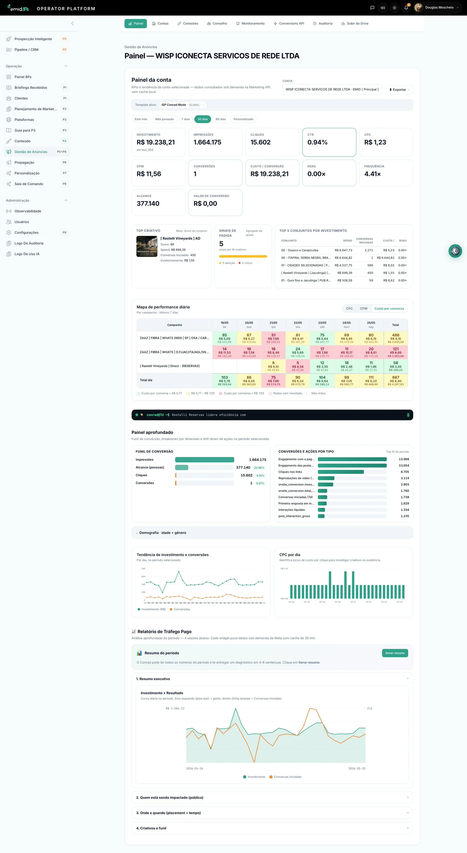Collapse the sidebar with the chevron icon
The height and width of the screenshot is (853, 467).
tap(73, 23)
